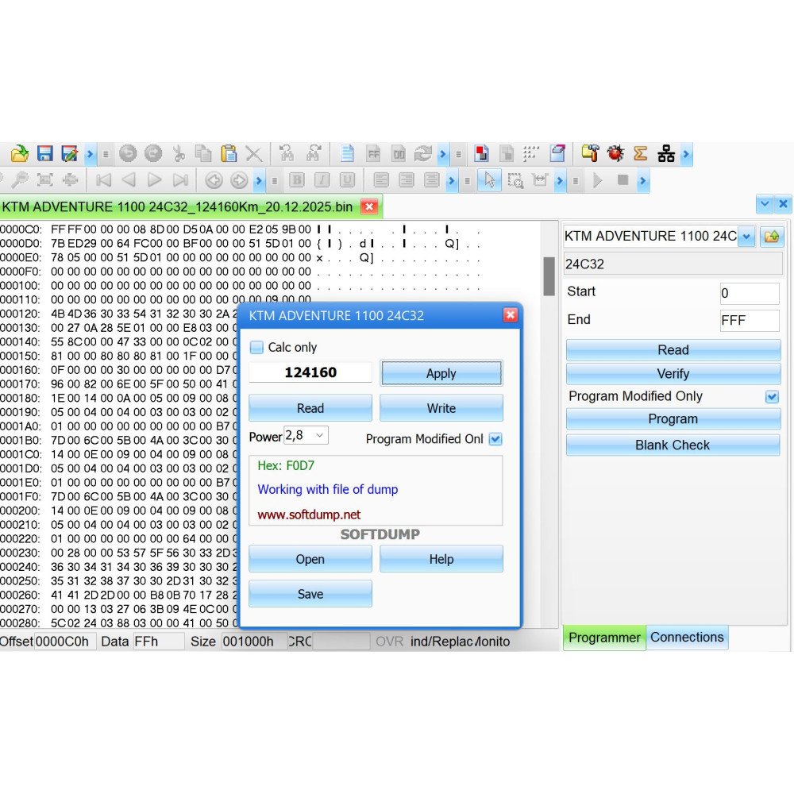The height and width of the screenshot is (794, 794).
Task: Click the Blank Check button
Action: pos(673,445)
